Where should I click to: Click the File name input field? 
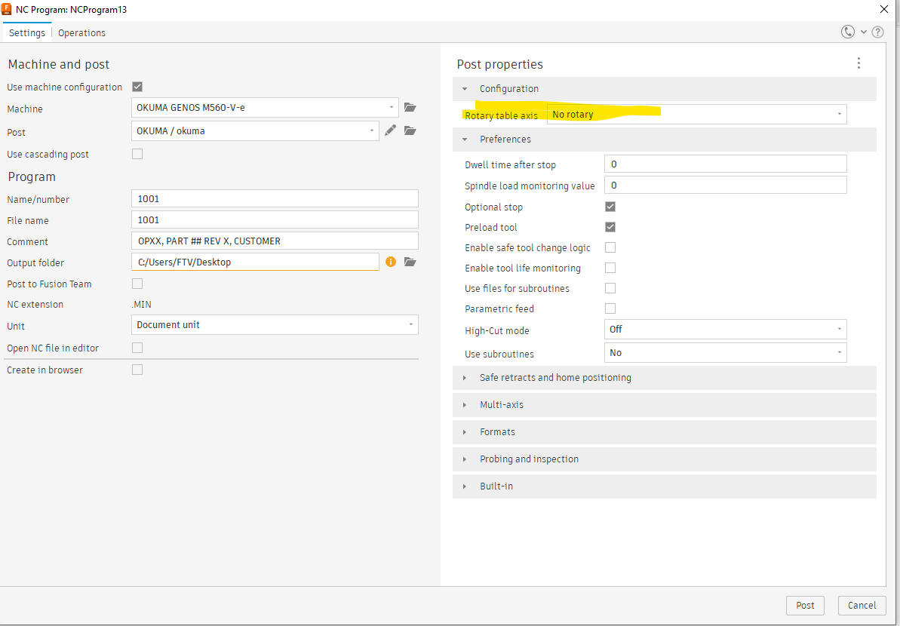tap(275, 219)
